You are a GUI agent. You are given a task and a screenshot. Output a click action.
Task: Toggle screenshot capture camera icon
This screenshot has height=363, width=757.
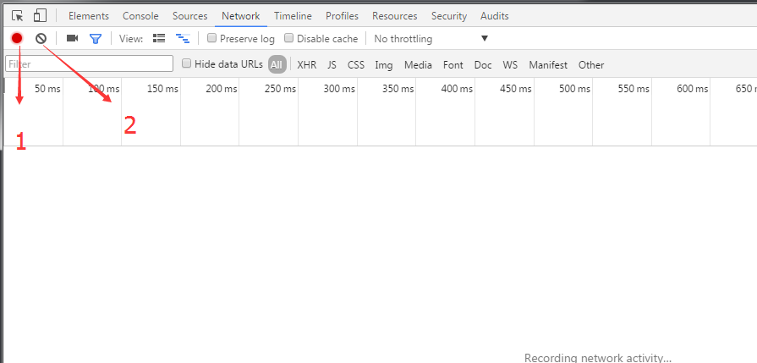[x=73, y=38]
